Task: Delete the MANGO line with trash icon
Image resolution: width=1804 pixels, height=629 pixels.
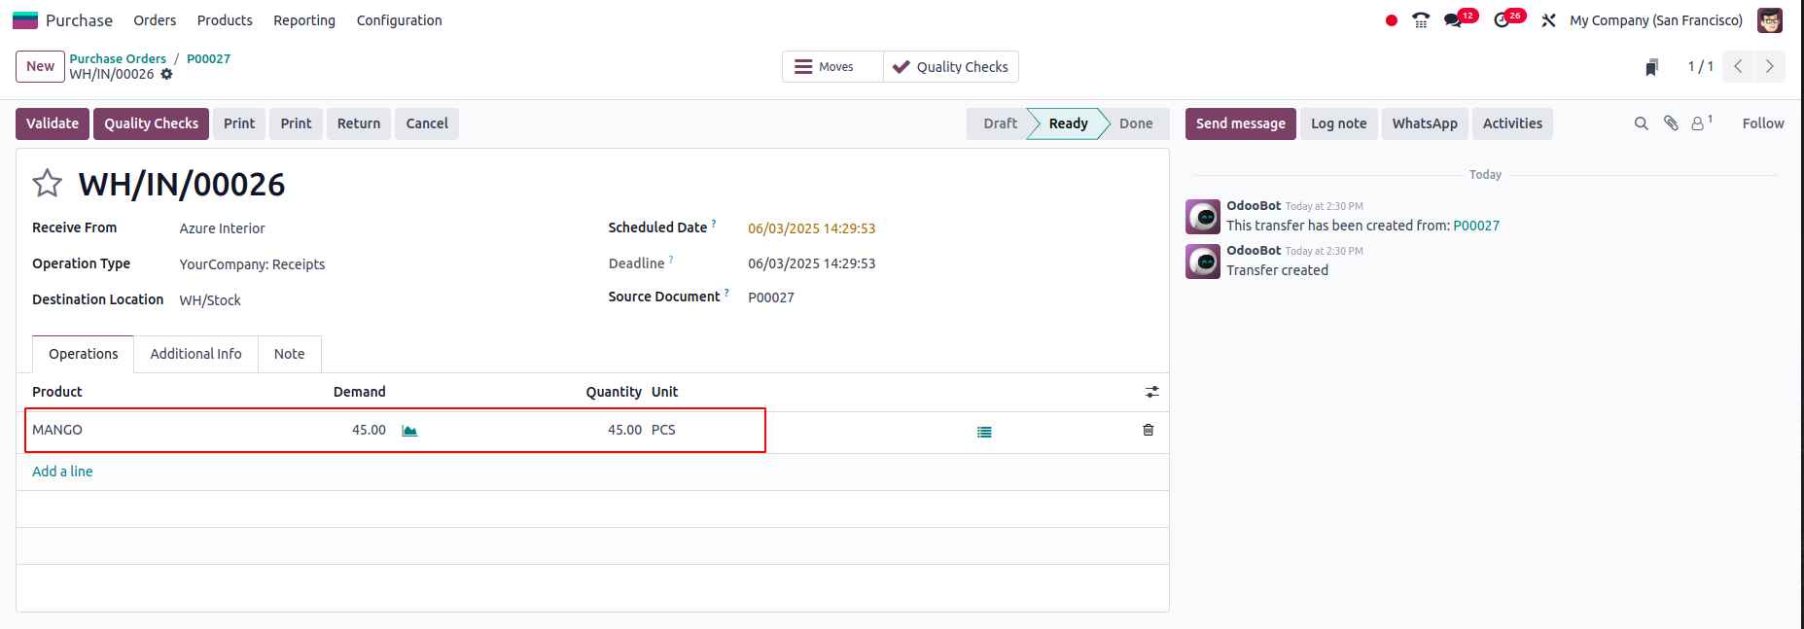Action: 1149,430
